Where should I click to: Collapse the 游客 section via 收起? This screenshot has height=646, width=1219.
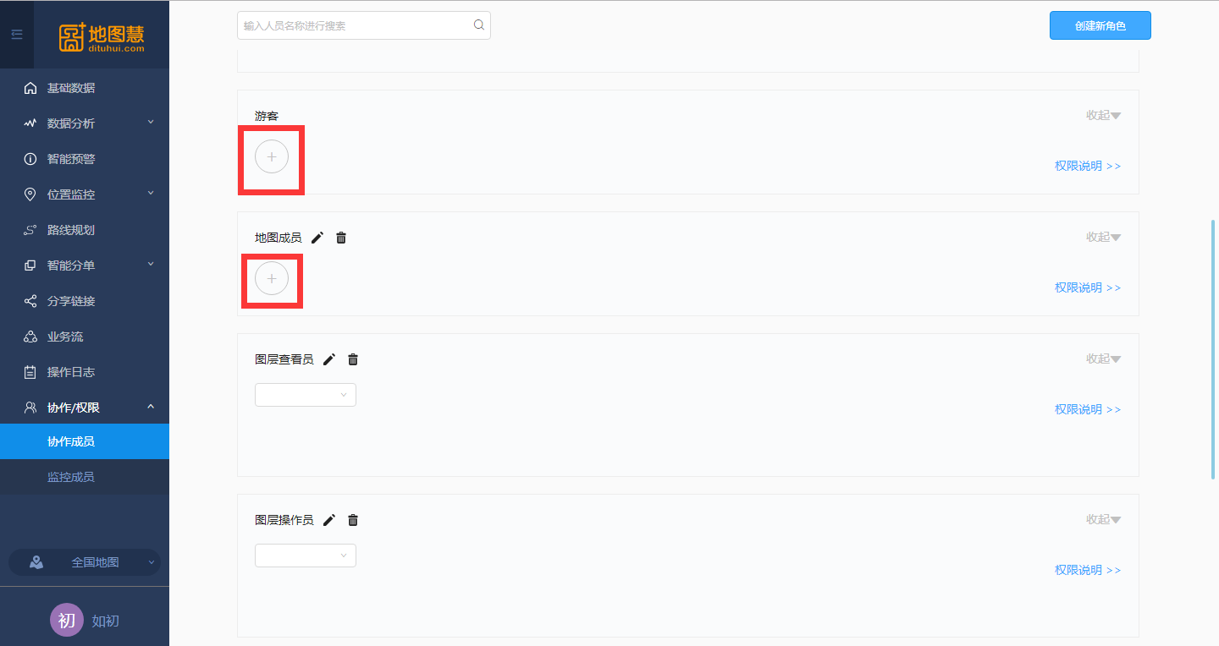coord(1104,116)
